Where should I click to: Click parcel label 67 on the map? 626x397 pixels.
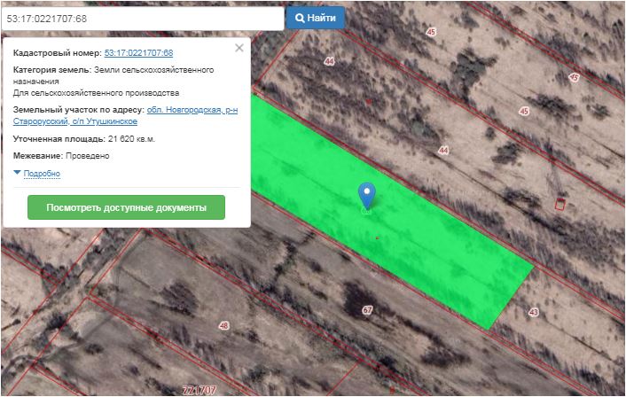367,310
